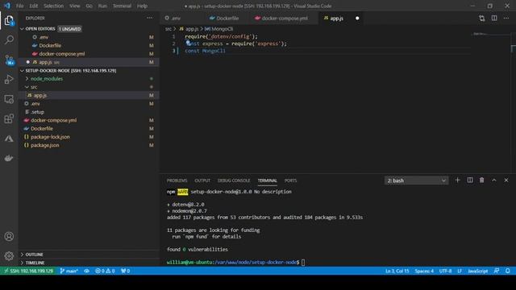
Task: Open the Accounts icon
Action: coord(9,236)
